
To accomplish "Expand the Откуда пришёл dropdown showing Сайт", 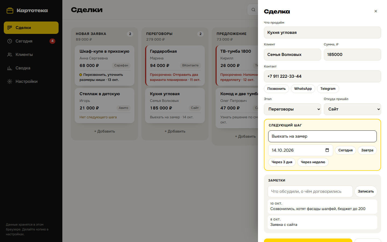I will coord(352,109).
